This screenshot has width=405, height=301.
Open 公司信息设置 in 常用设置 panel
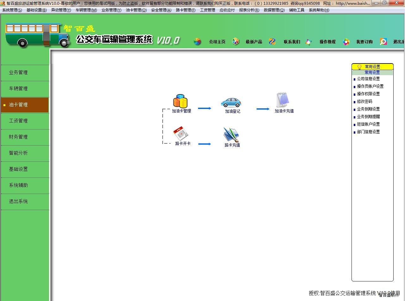368,79
